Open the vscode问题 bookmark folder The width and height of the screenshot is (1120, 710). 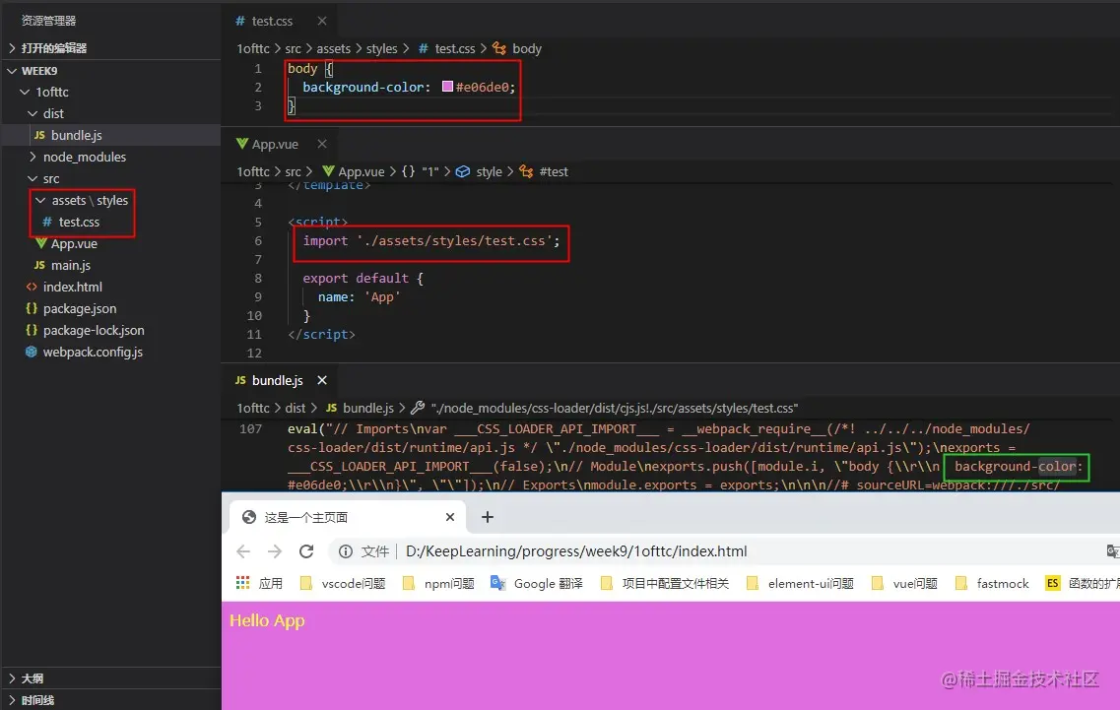(x=343, y=584)
